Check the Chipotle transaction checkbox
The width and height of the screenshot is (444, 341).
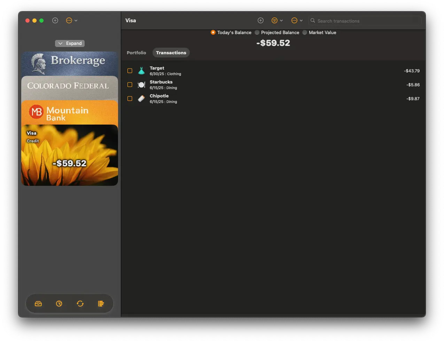coord(130,99)
